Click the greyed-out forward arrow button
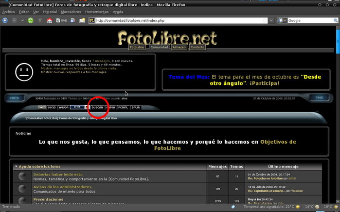The image size is (340, 212). tap(14, 20)
